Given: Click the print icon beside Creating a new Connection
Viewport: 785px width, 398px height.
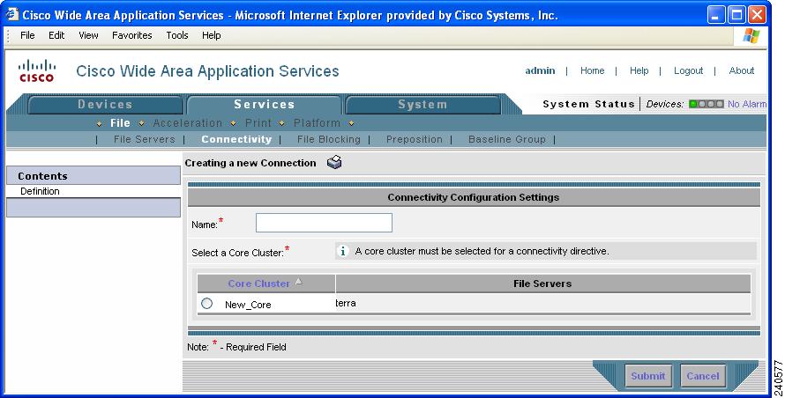Looking at the screenshot, I should [x=334, y=163].
